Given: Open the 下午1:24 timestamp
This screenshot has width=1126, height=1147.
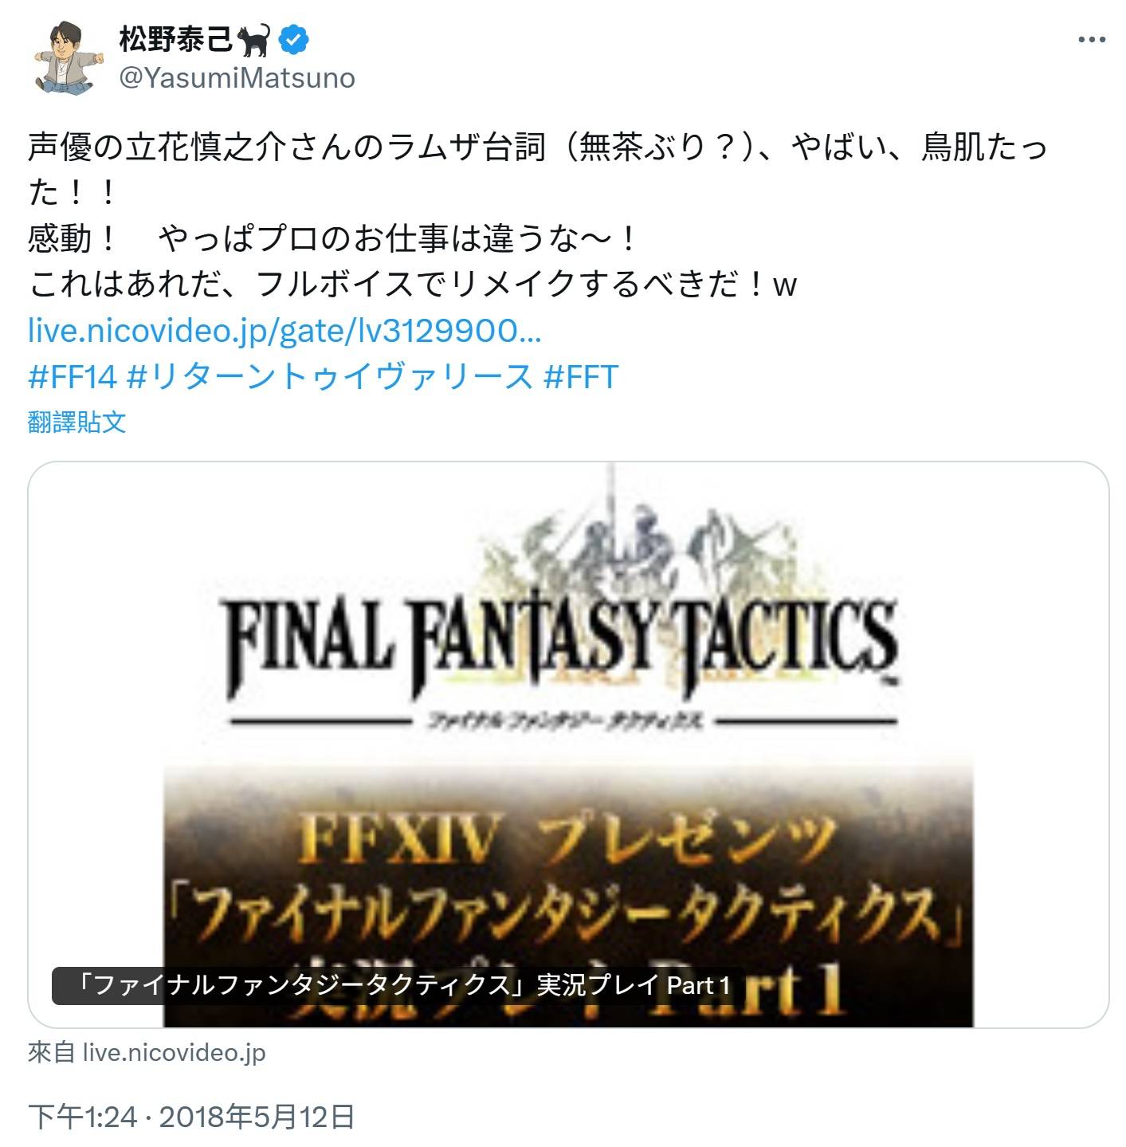Looking at the screenshot, I should point(83,1117).
